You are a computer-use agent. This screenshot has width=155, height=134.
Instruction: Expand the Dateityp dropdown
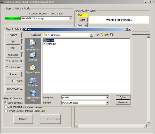[107, 103]
